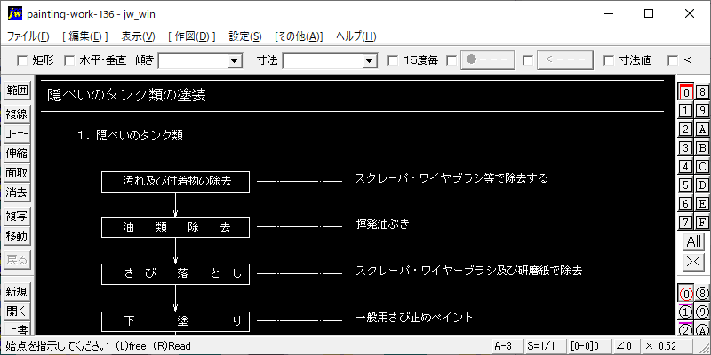Toggle square layer button 0
Image resolution: width=711 pixels, height=355 pixels.
click(686, 92)
